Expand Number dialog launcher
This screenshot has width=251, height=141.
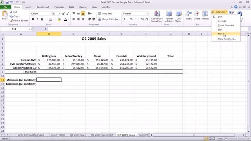pyautogui.click(x=147, y=25)
